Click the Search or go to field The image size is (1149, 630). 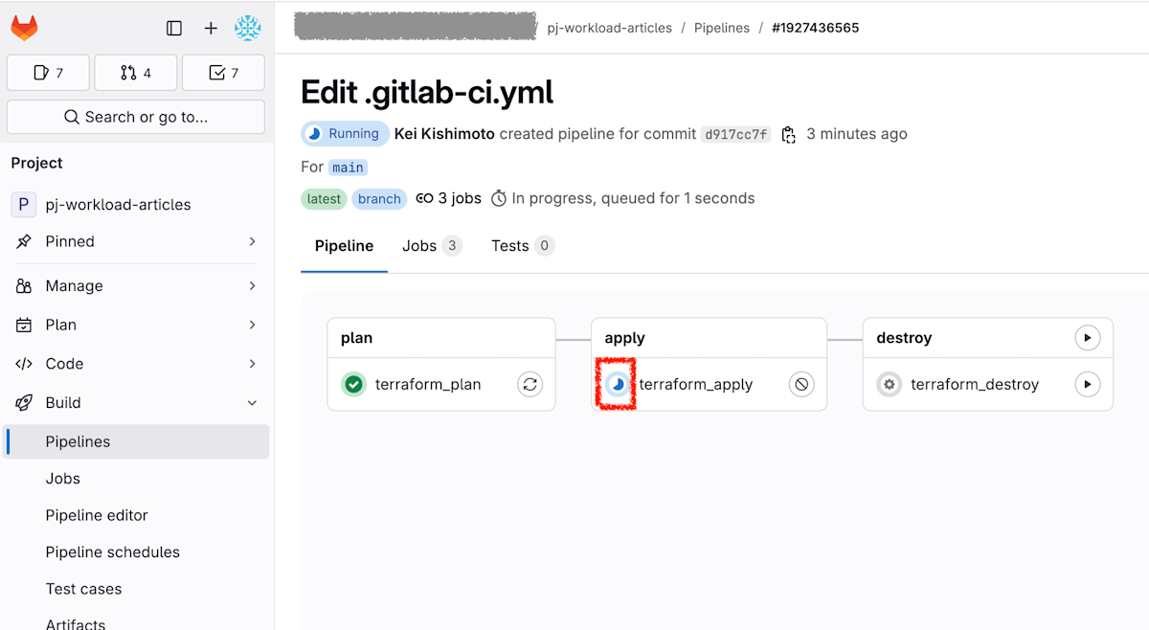(136, 117)
